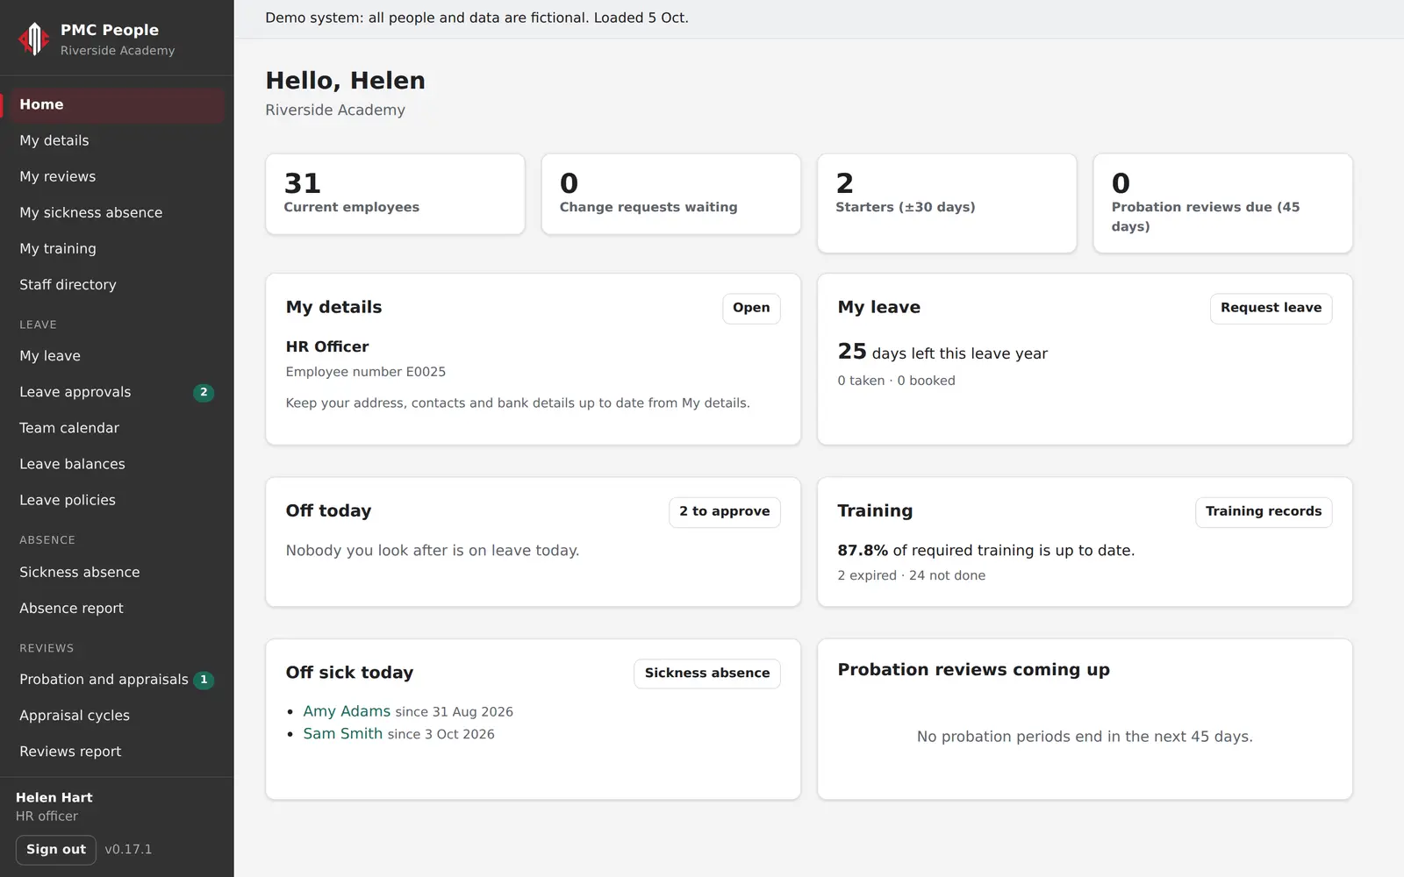1404x877 pixels.
Task: Open Amy Adams profile link
Action: (x=347, y=711)
